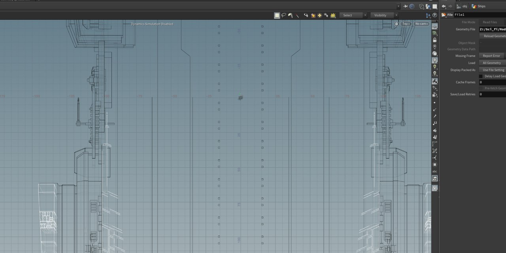
Task: Toggle the viewport lock camera icon
Action: pos(396,24)
